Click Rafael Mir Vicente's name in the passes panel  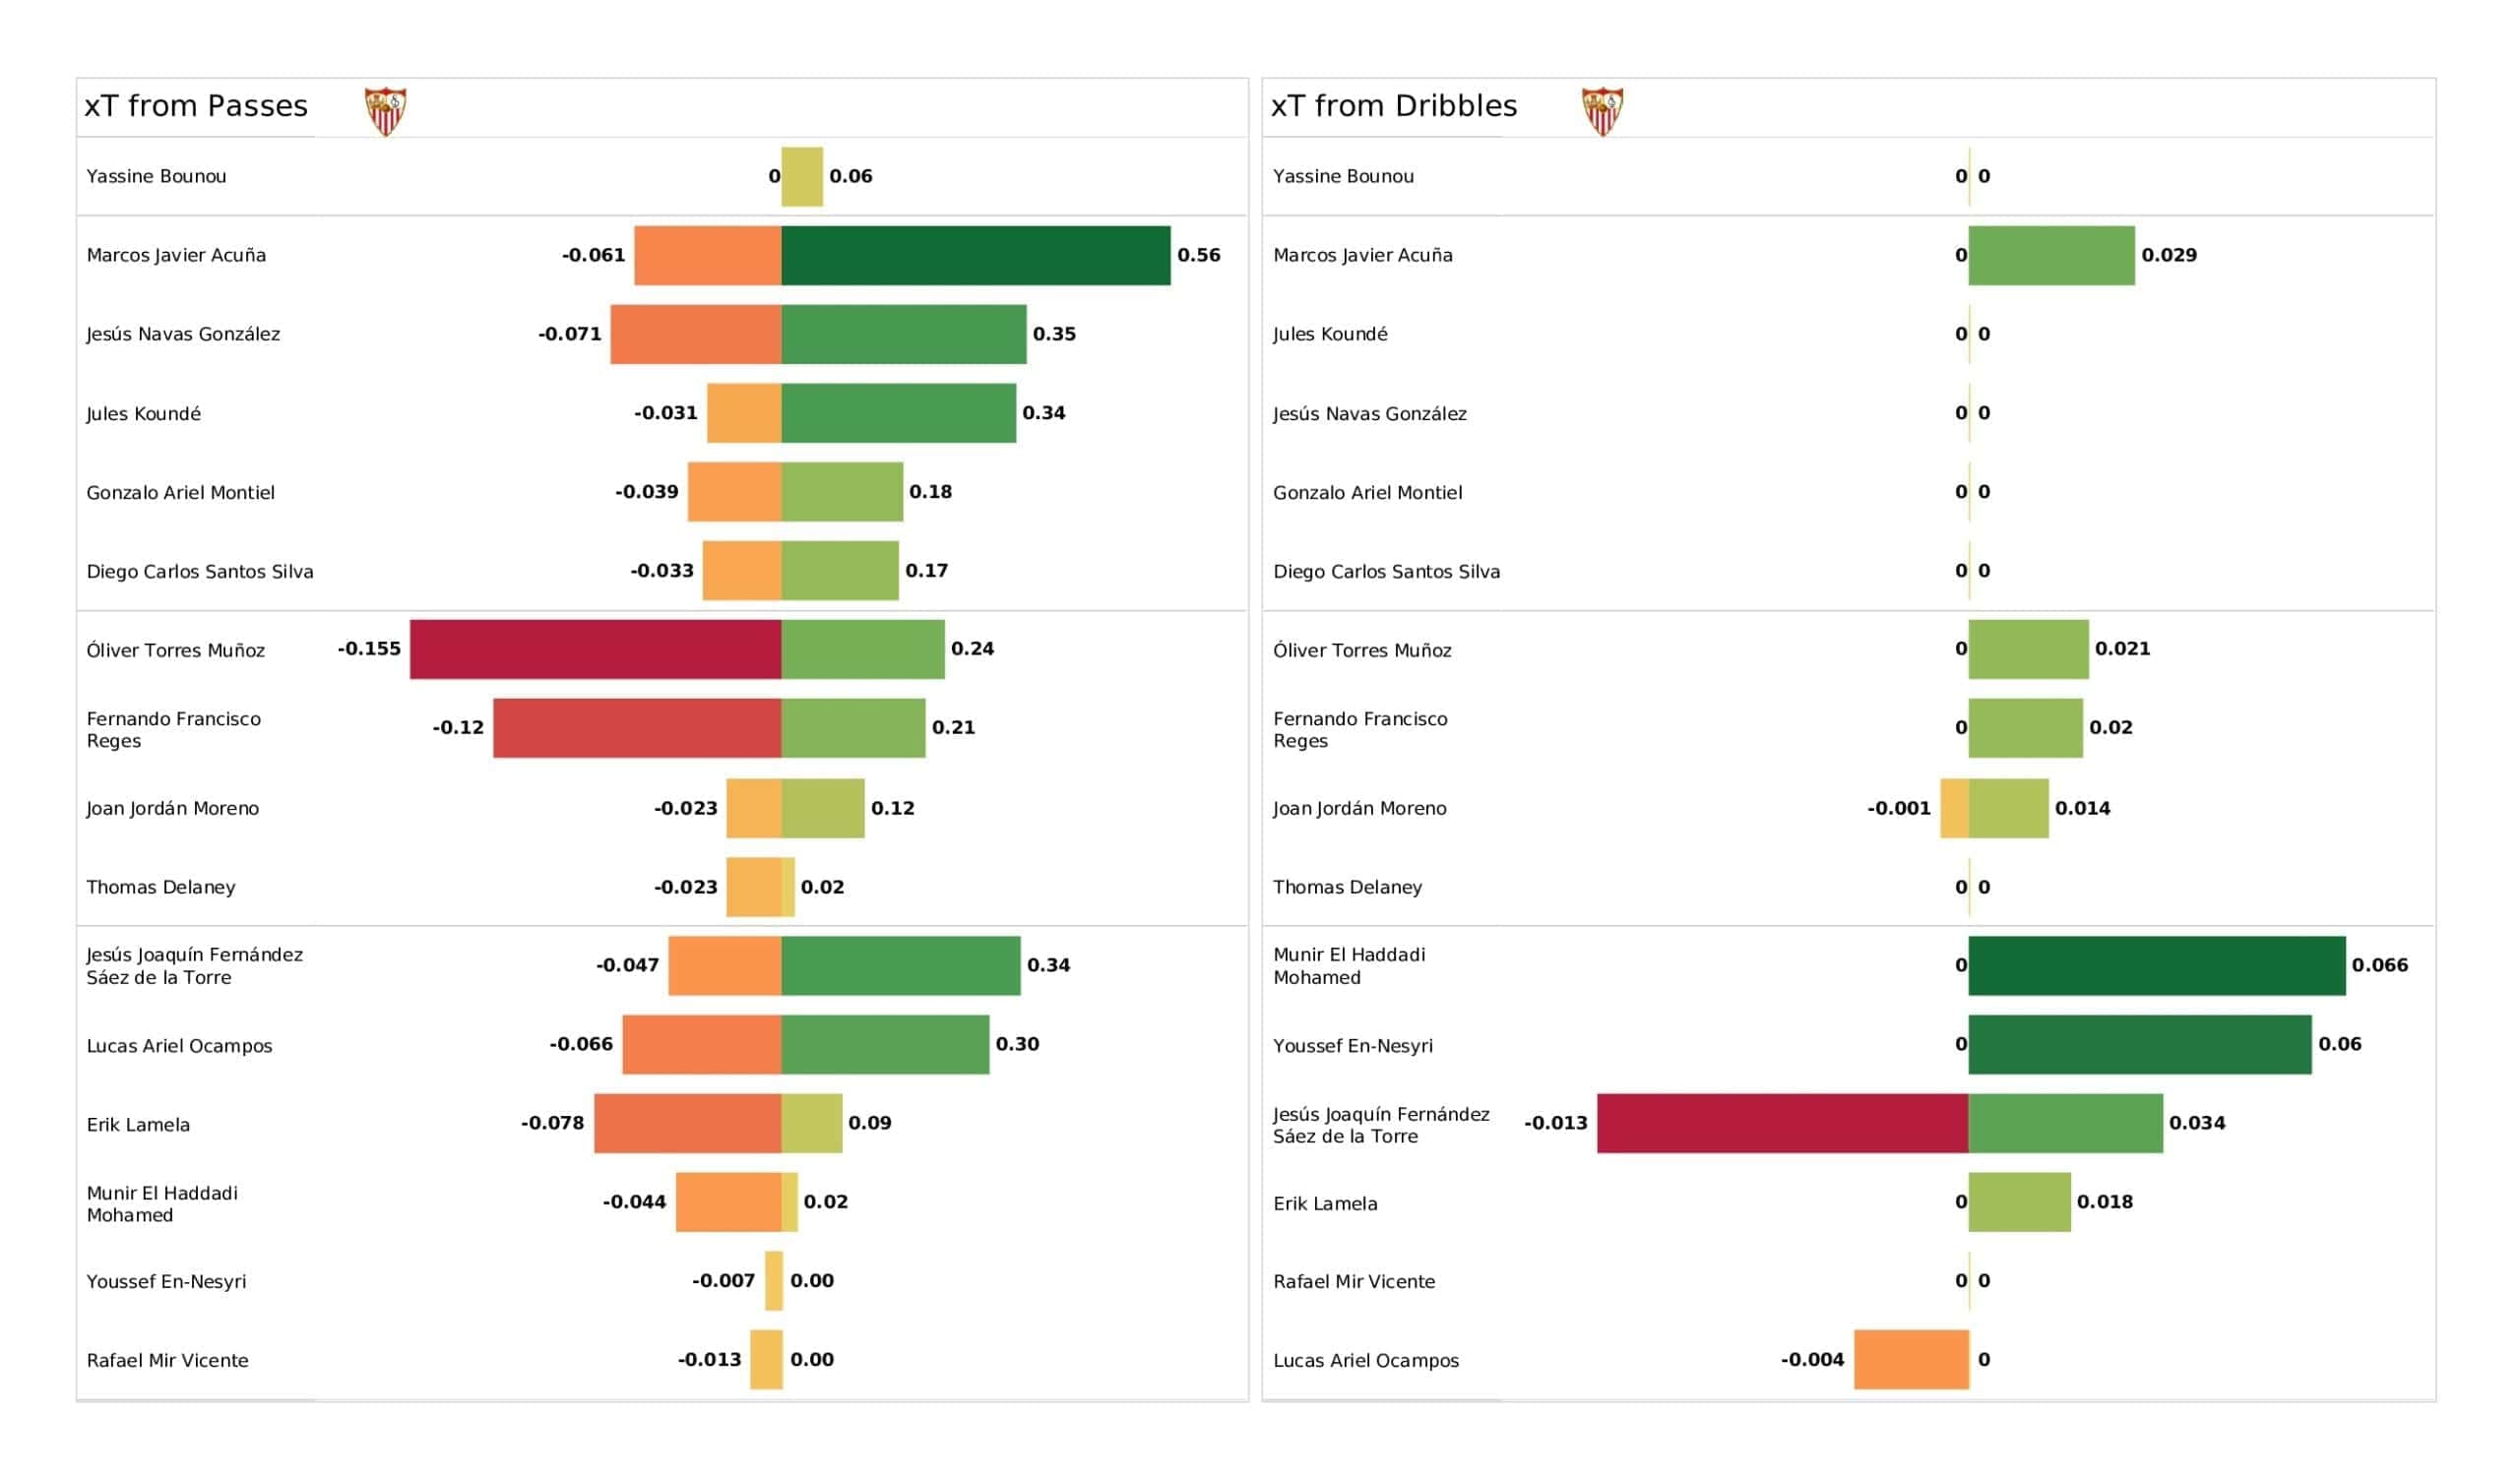[167, 1360]
